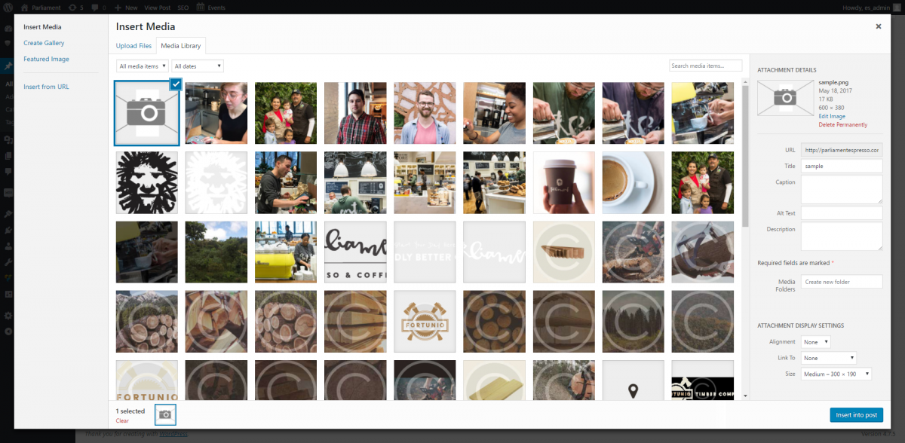Click the Search media items field
Screen dimensions: 905x443
coord(705,66)
